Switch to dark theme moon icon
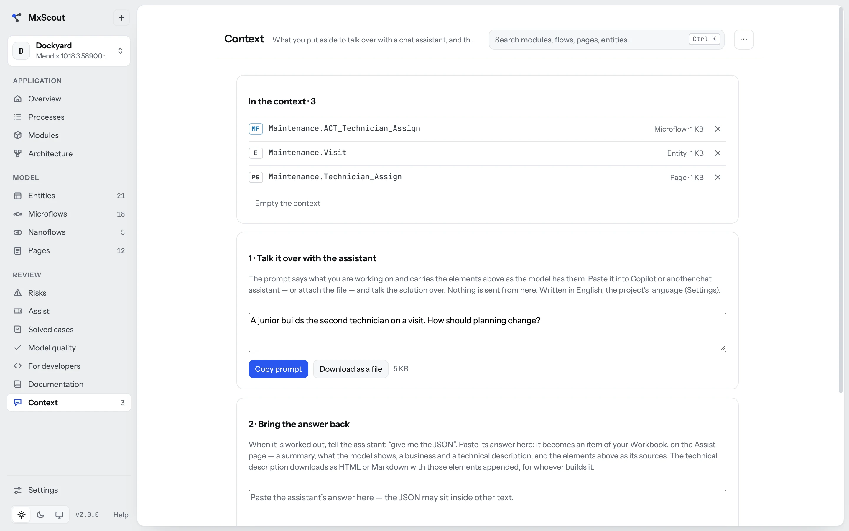This screenshot has width=849, height=531. [x=40, y=514]
